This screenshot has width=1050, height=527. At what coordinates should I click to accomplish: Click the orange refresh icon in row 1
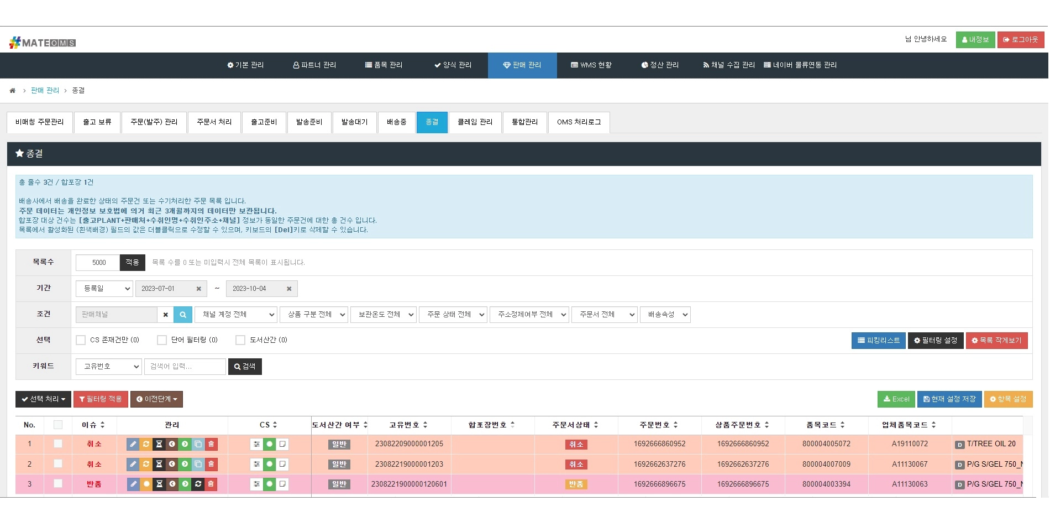146,444
